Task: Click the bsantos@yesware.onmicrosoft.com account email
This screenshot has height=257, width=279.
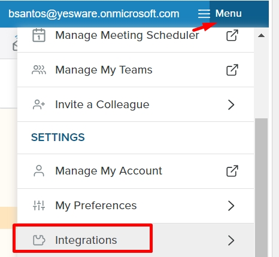Action: [94, 14]
